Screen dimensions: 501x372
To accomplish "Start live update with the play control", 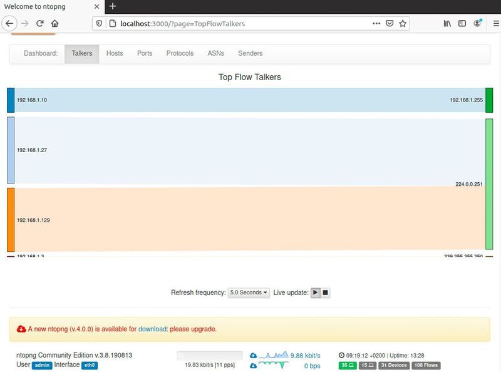I will (316, 292).
